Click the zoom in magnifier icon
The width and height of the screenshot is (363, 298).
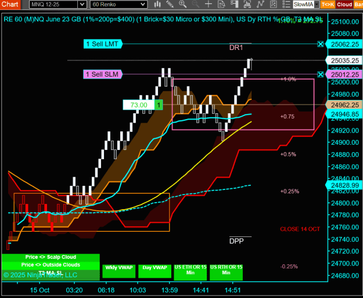182,4
